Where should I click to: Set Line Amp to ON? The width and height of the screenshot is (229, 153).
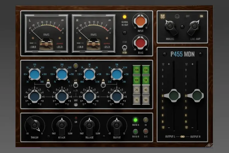coord(202,16)
